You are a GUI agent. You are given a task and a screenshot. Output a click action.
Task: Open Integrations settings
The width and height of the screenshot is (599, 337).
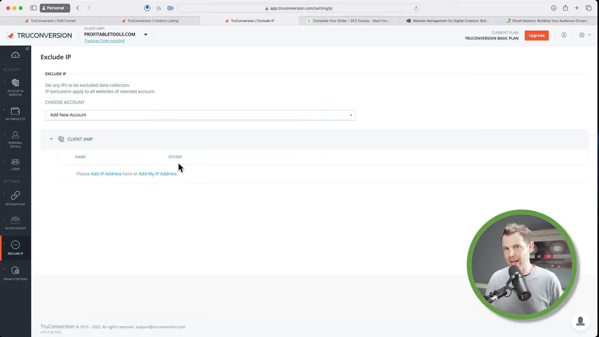(x=15, y=198)
